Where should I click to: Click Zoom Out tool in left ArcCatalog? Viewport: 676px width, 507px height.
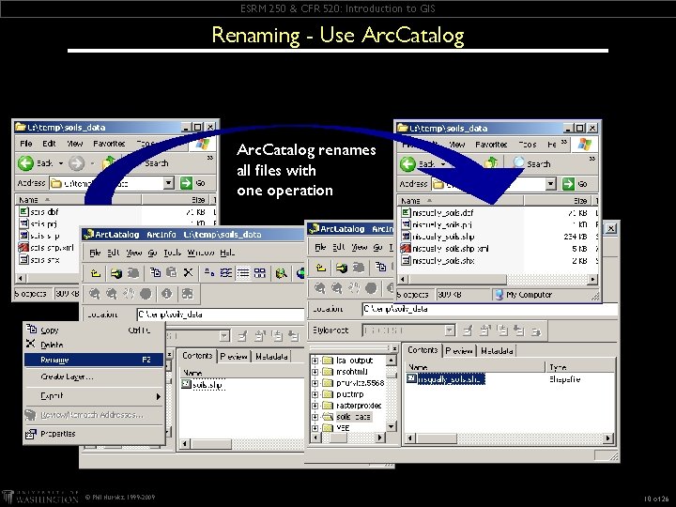tap(112, 294)
